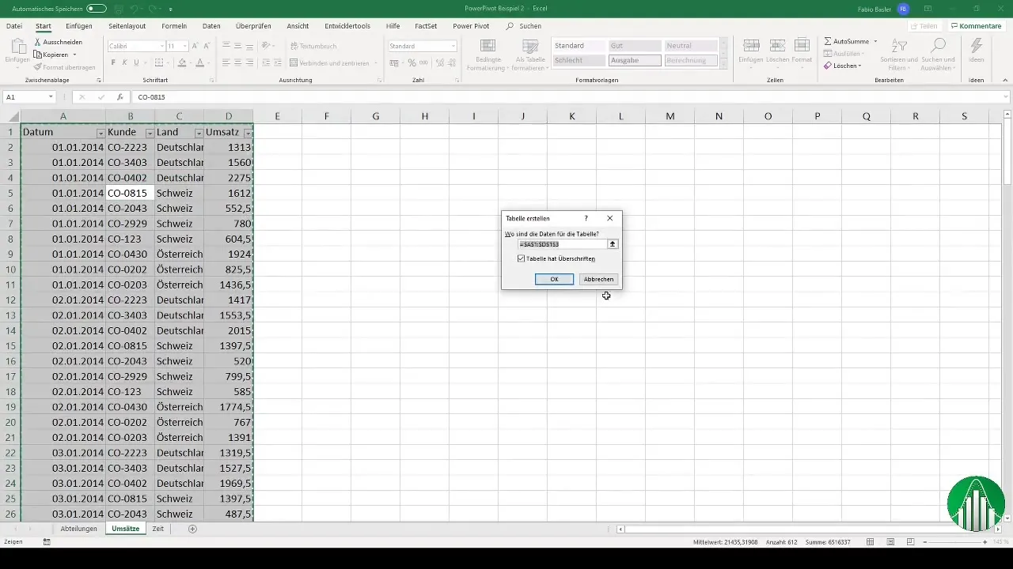Click the borders icon
The image size is (1013, 569).
tap(161, 62)
